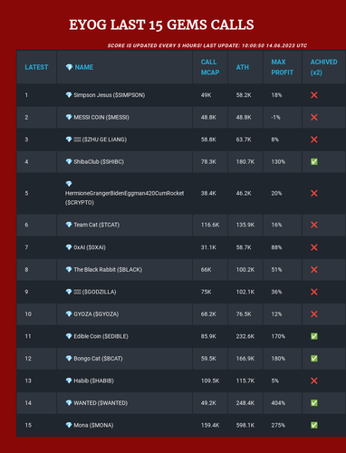Click the red cross in GYOZA row
Viewport: 346px width, 453px height.
coord(314,314)
